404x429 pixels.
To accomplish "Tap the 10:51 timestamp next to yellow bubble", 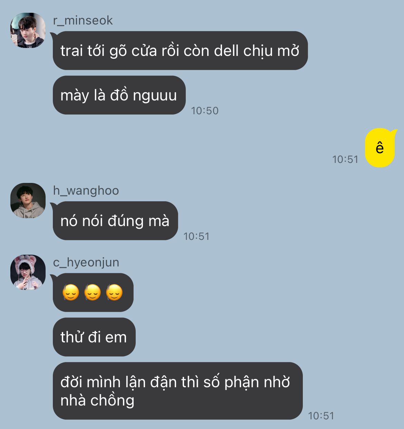I will pos(345,159).
